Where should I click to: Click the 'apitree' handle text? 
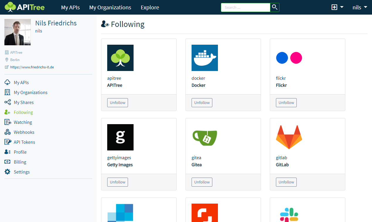[x=114, y=78]
